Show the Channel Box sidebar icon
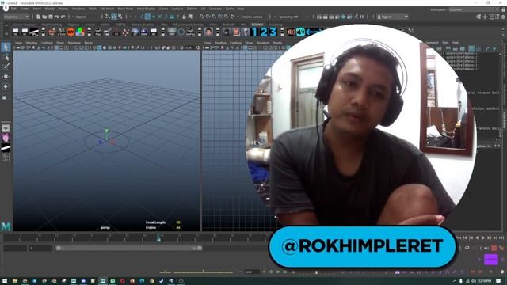 (503, 17)
